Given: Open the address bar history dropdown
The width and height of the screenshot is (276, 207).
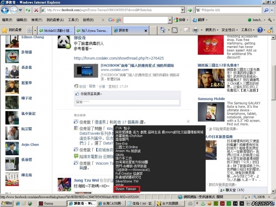Looking at the screenshot, I should click(182, 10).
